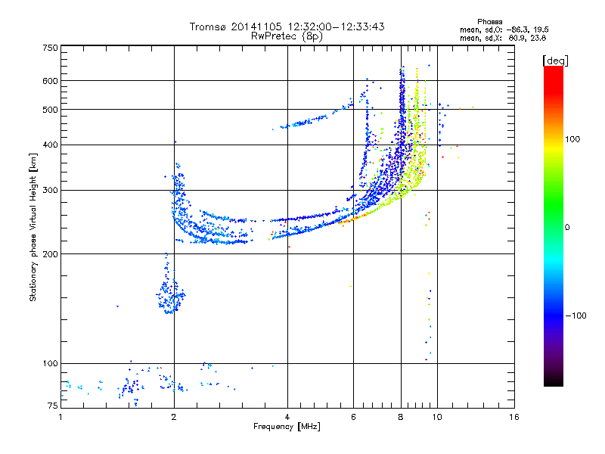Click x-axis tick label '8'

pos(401,417)
